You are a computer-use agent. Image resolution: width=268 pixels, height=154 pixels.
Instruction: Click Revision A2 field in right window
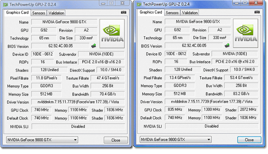(x=220, y=30)
